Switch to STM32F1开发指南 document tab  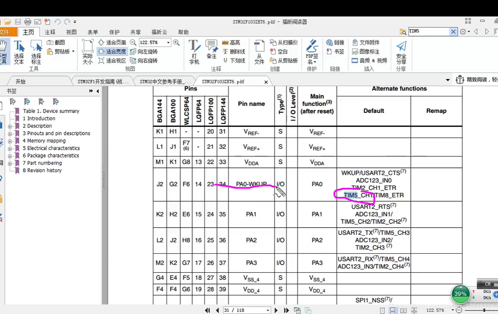coord(103,82)
